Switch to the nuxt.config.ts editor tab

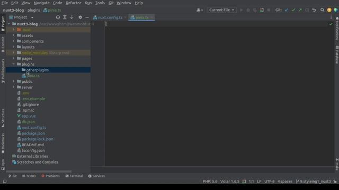point(110,17)
